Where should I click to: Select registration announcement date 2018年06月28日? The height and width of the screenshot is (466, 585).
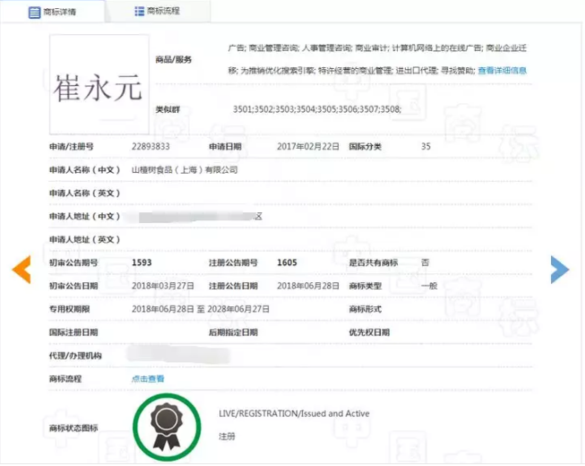coord(308,286)
